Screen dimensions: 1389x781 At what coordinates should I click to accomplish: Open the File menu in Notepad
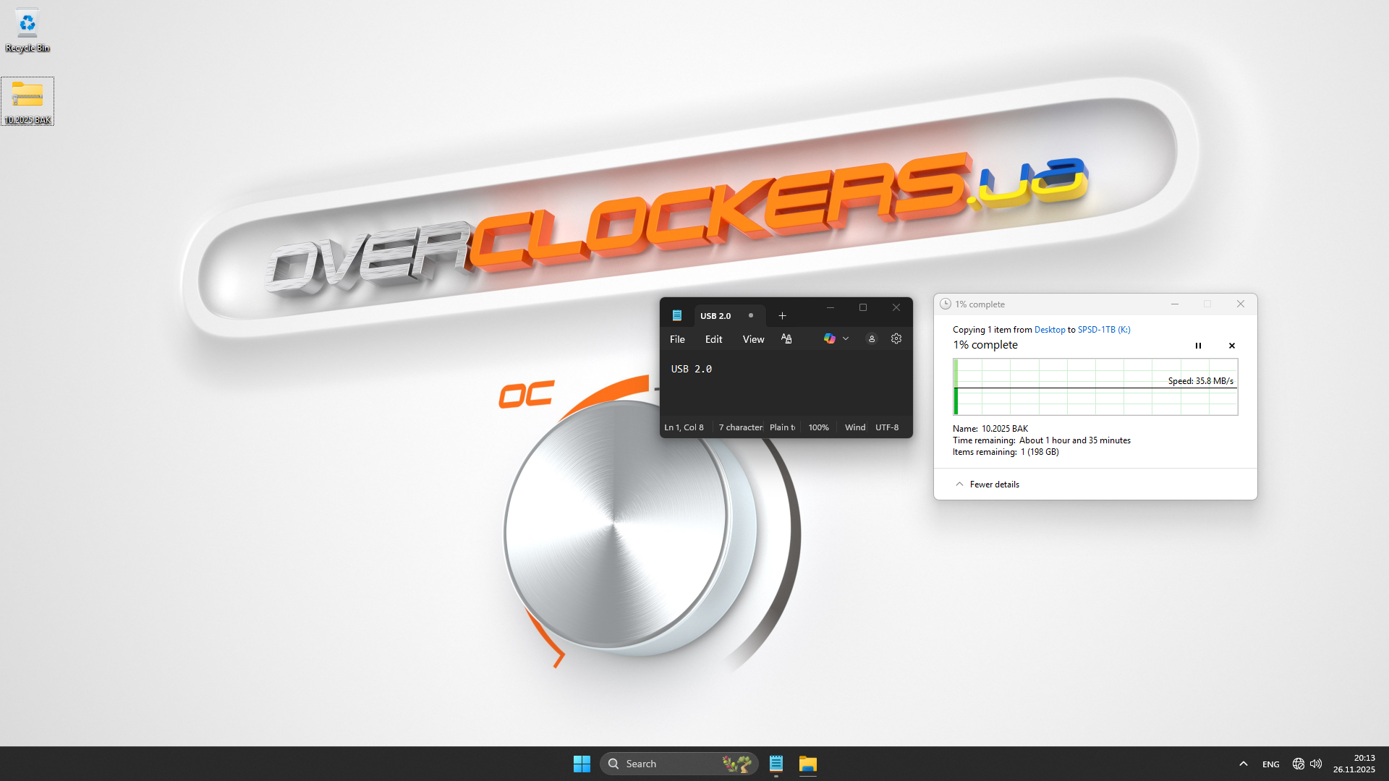[677, 339]
